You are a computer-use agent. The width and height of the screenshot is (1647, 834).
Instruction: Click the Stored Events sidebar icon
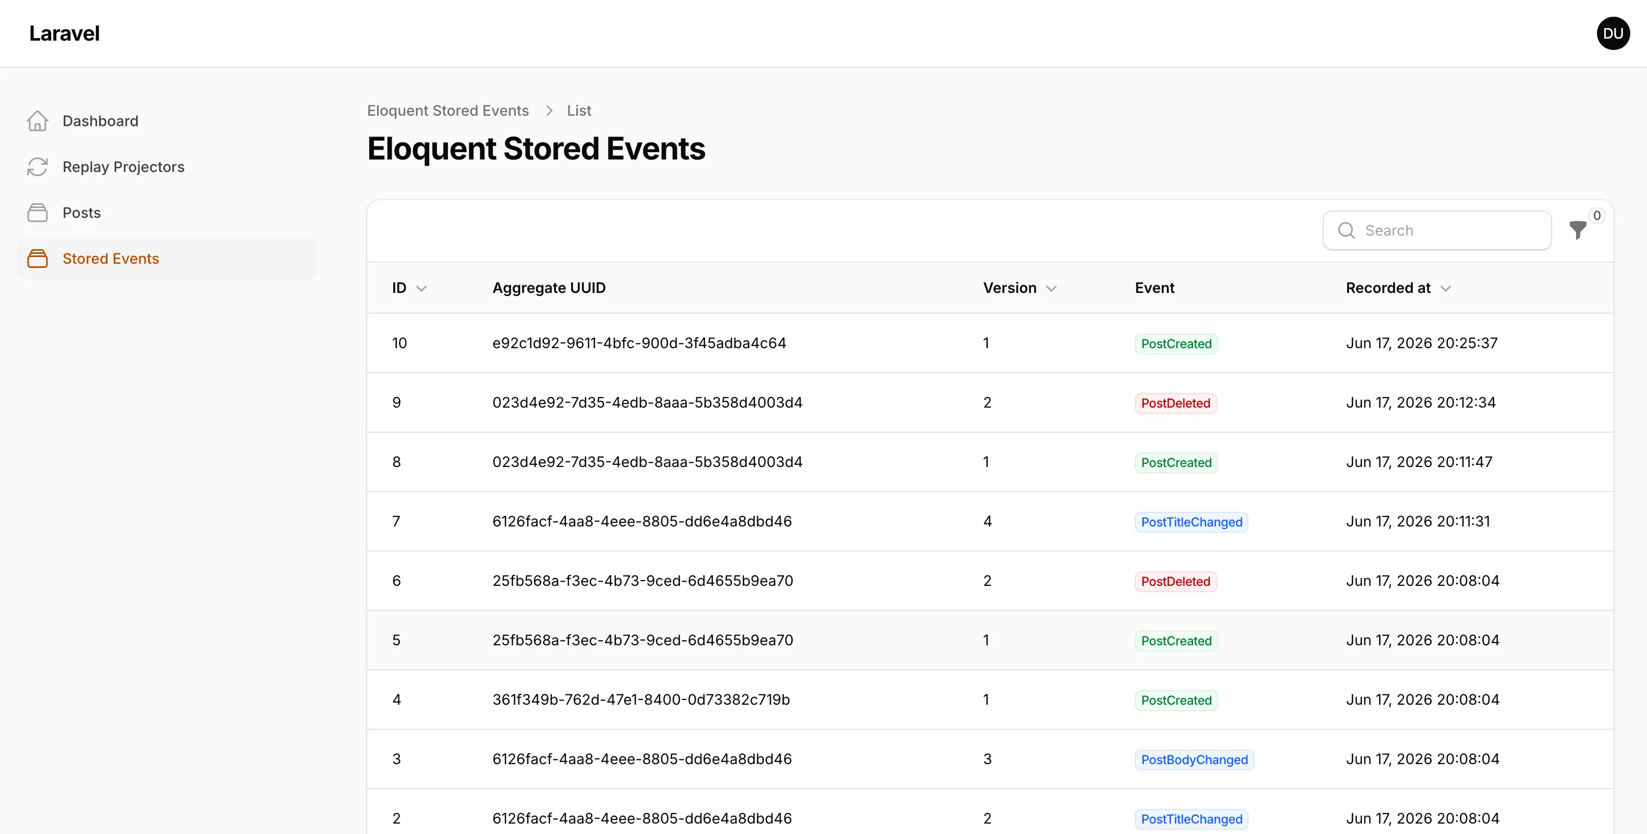[37, 259]
